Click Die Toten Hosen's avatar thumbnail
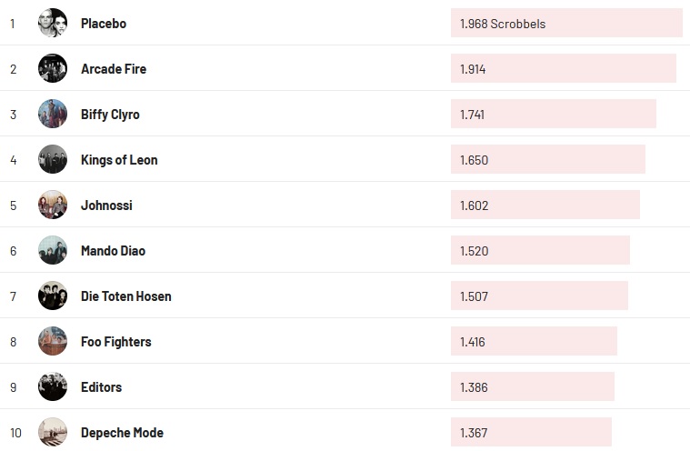The height and width of the screenshot is (451, 690). point(53,296)
